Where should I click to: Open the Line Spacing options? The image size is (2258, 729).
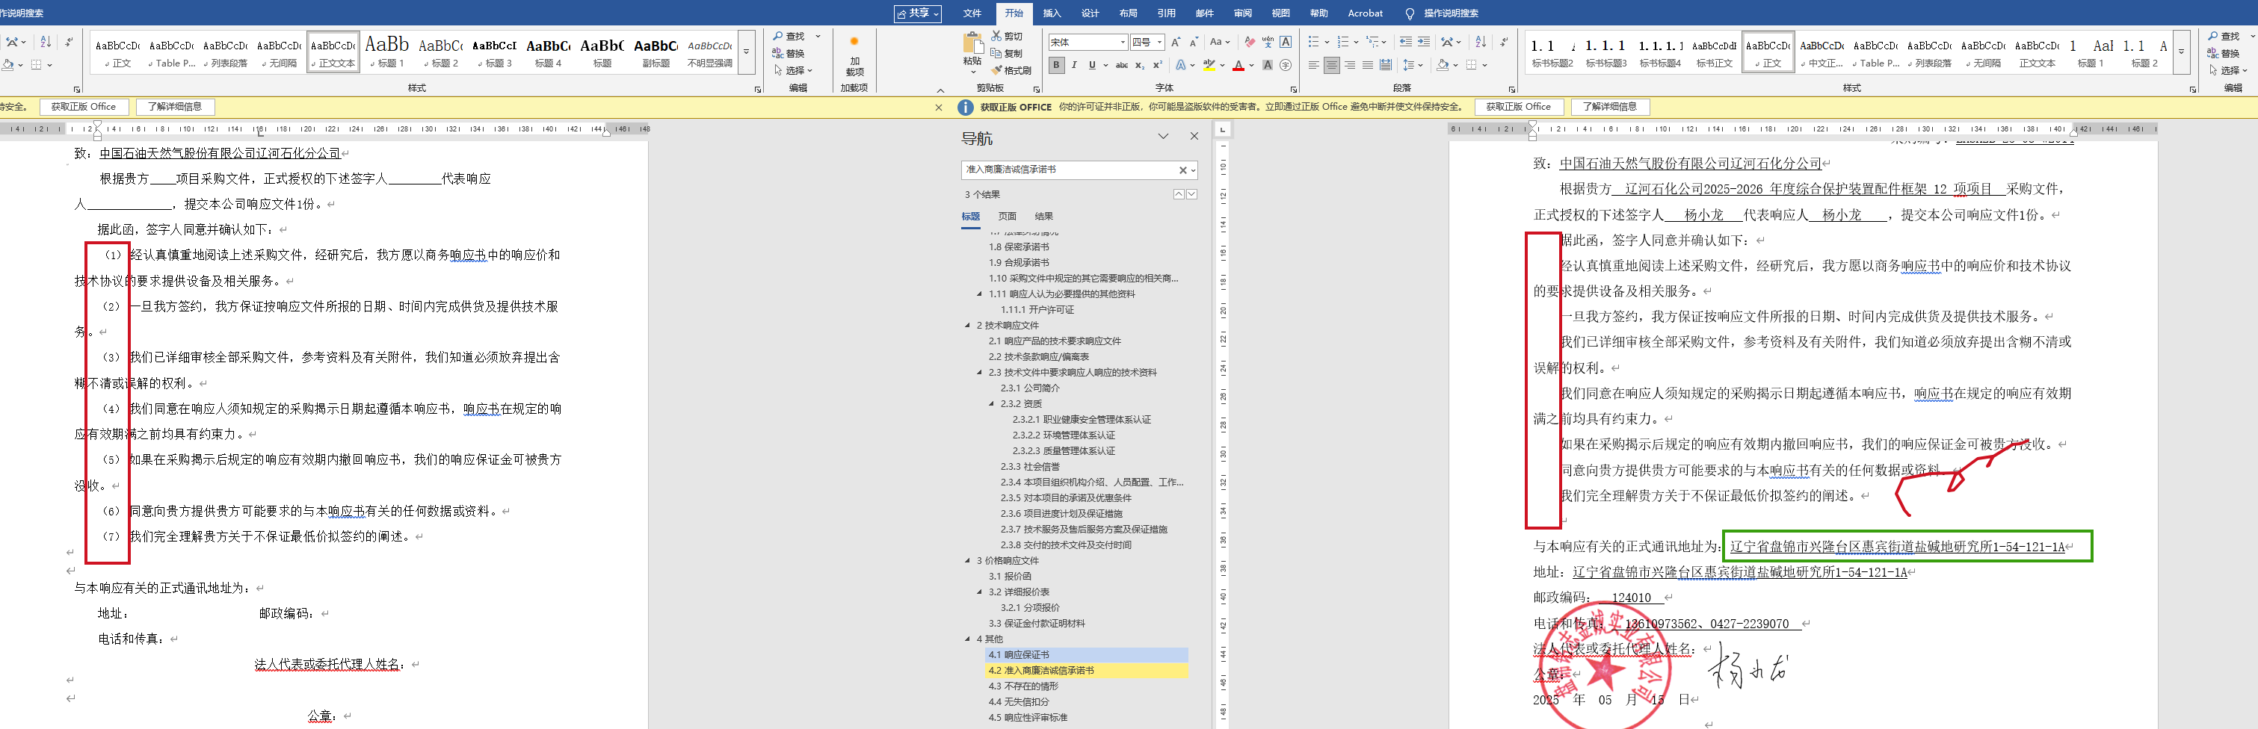coord(1409,65)
